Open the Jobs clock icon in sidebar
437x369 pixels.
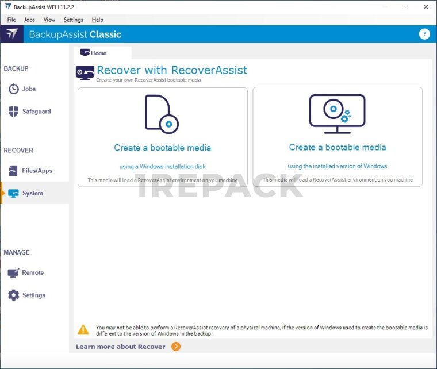point(13,89)
